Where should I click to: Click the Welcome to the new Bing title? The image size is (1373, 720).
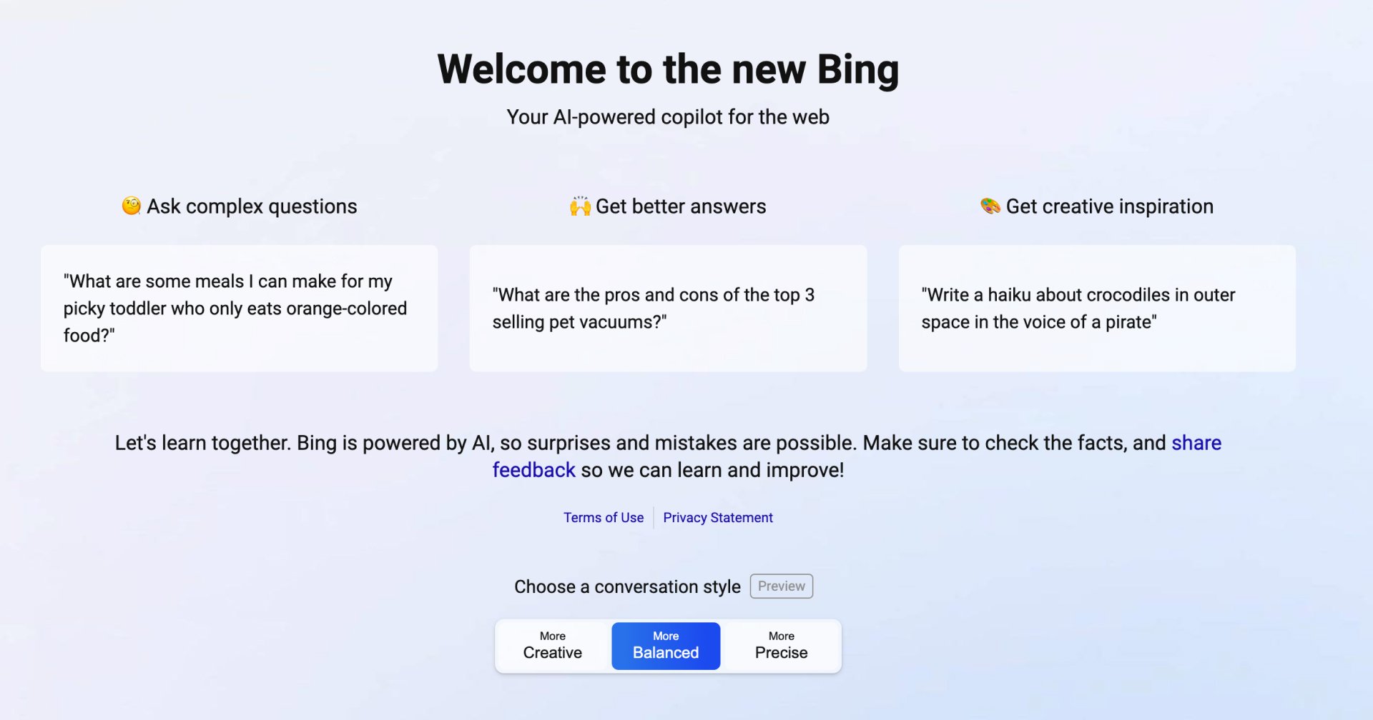668,69
